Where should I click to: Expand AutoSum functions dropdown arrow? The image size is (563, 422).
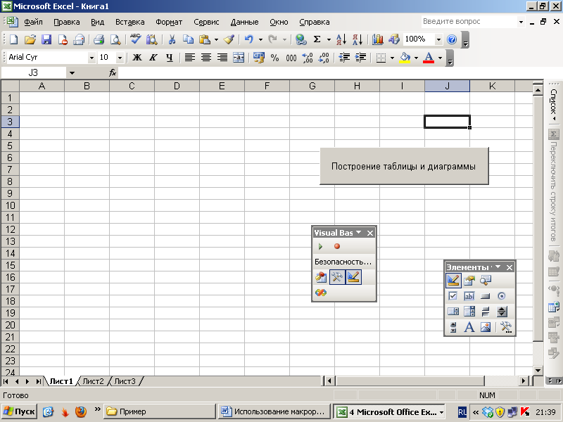click(329, 39)
